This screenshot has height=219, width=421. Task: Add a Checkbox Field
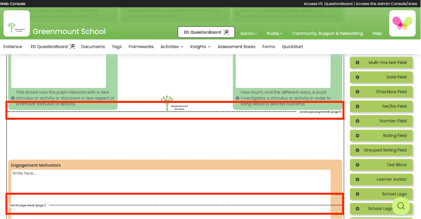[x=381, y=92]
